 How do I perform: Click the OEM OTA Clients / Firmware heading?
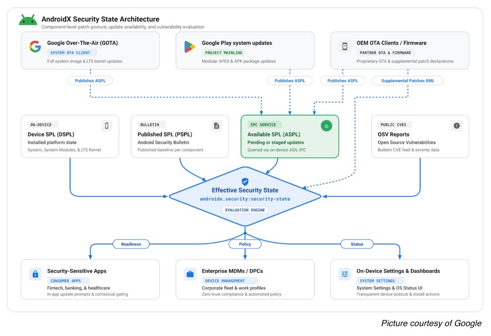pyautogui.click(x=392, y=43)
